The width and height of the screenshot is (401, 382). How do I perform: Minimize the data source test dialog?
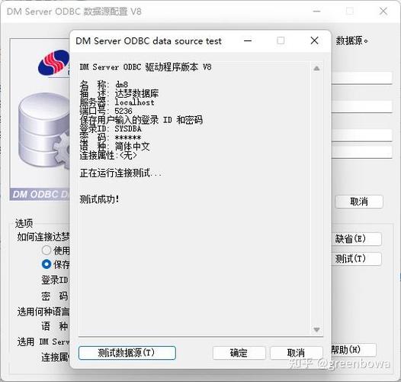[248, 40]
